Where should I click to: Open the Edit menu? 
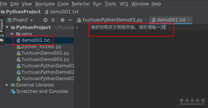pos(14,4)
